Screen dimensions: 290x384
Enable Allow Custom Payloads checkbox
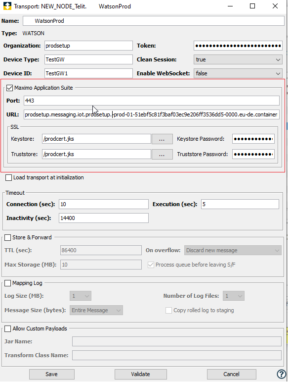pyautogui.click(x=8, y=329)
